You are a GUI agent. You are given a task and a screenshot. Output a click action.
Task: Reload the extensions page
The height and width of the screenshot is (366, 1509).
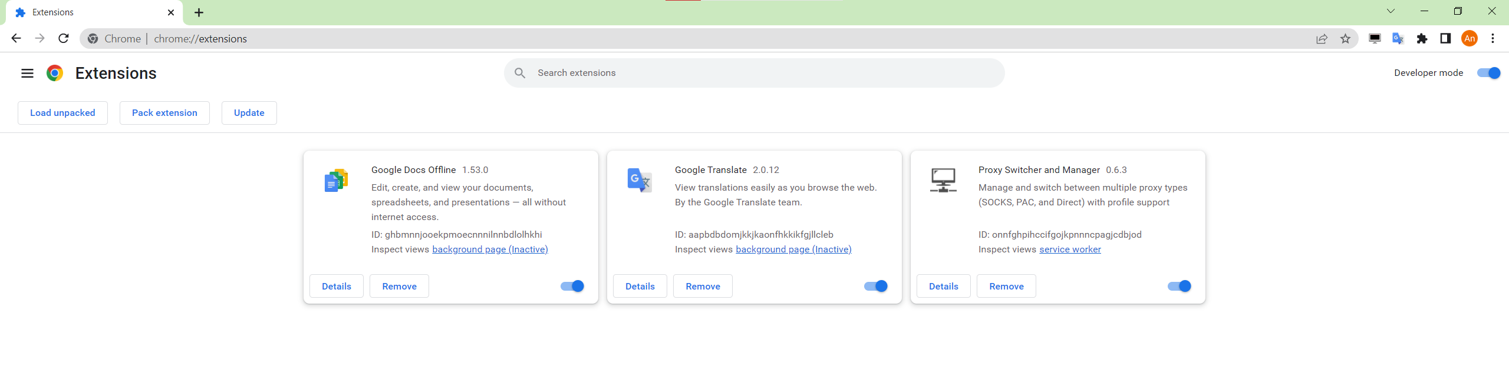pyautogui.click(x=64, y=38)
